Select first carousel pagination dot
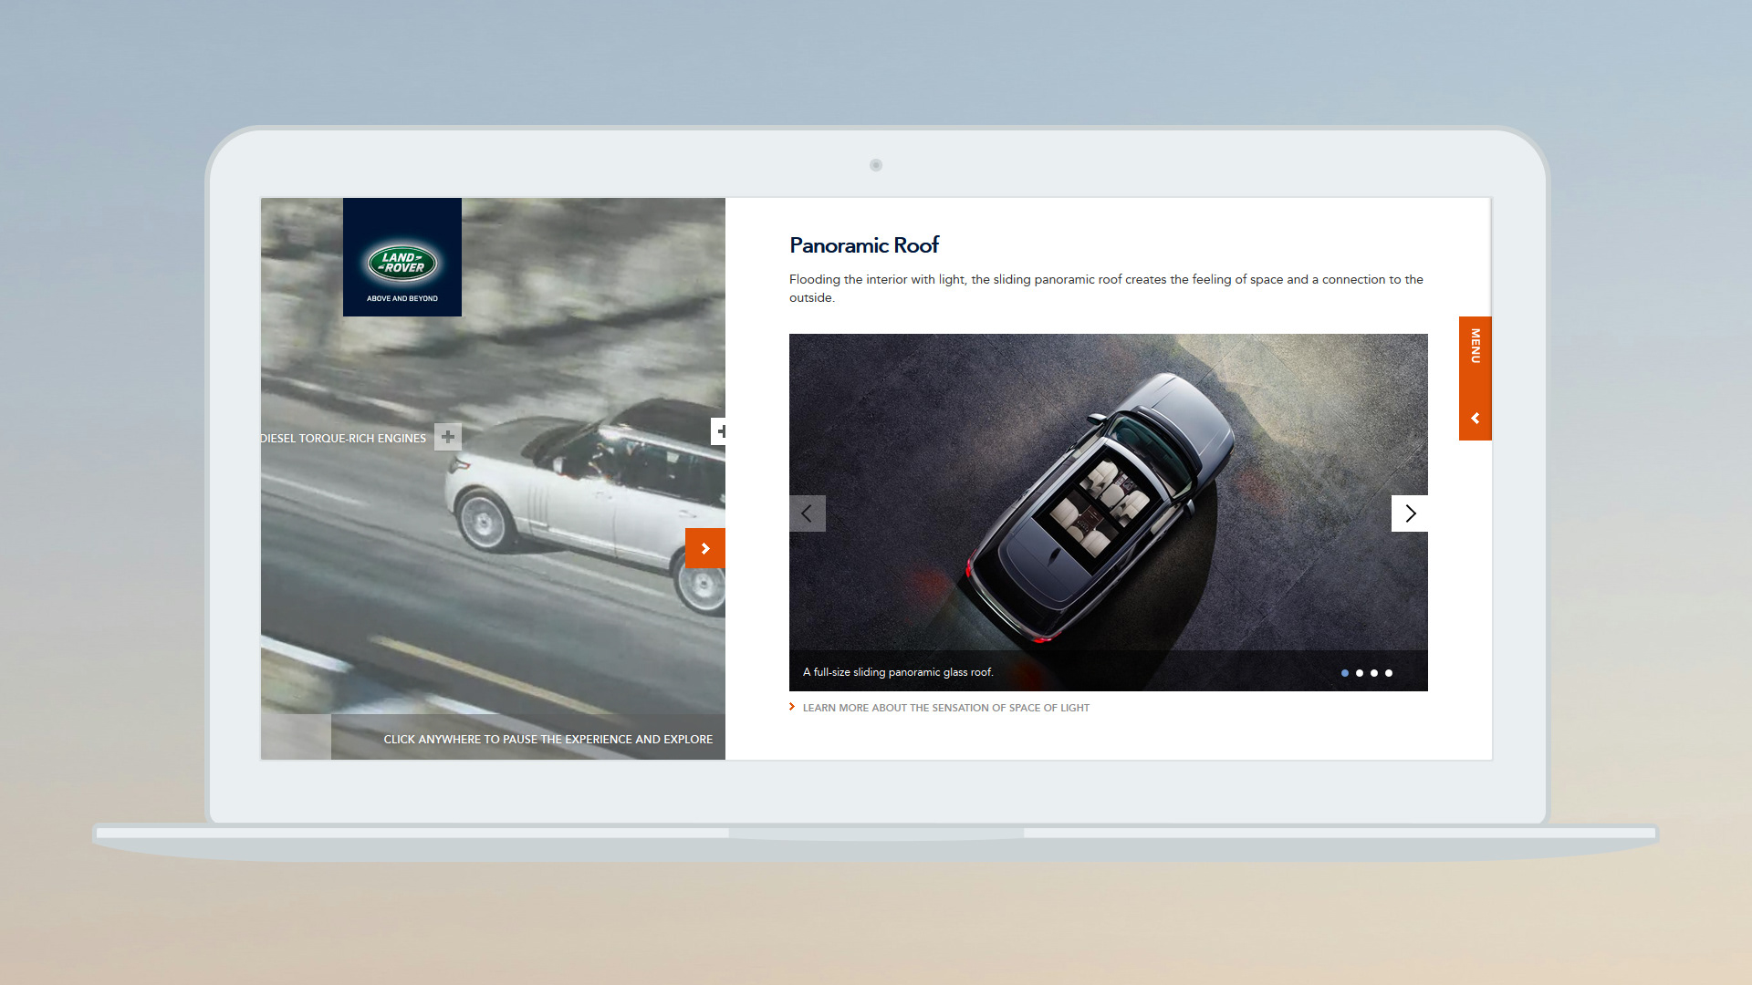The width and height of the screenshot is (1752, 985). (x=1345, y=673)
